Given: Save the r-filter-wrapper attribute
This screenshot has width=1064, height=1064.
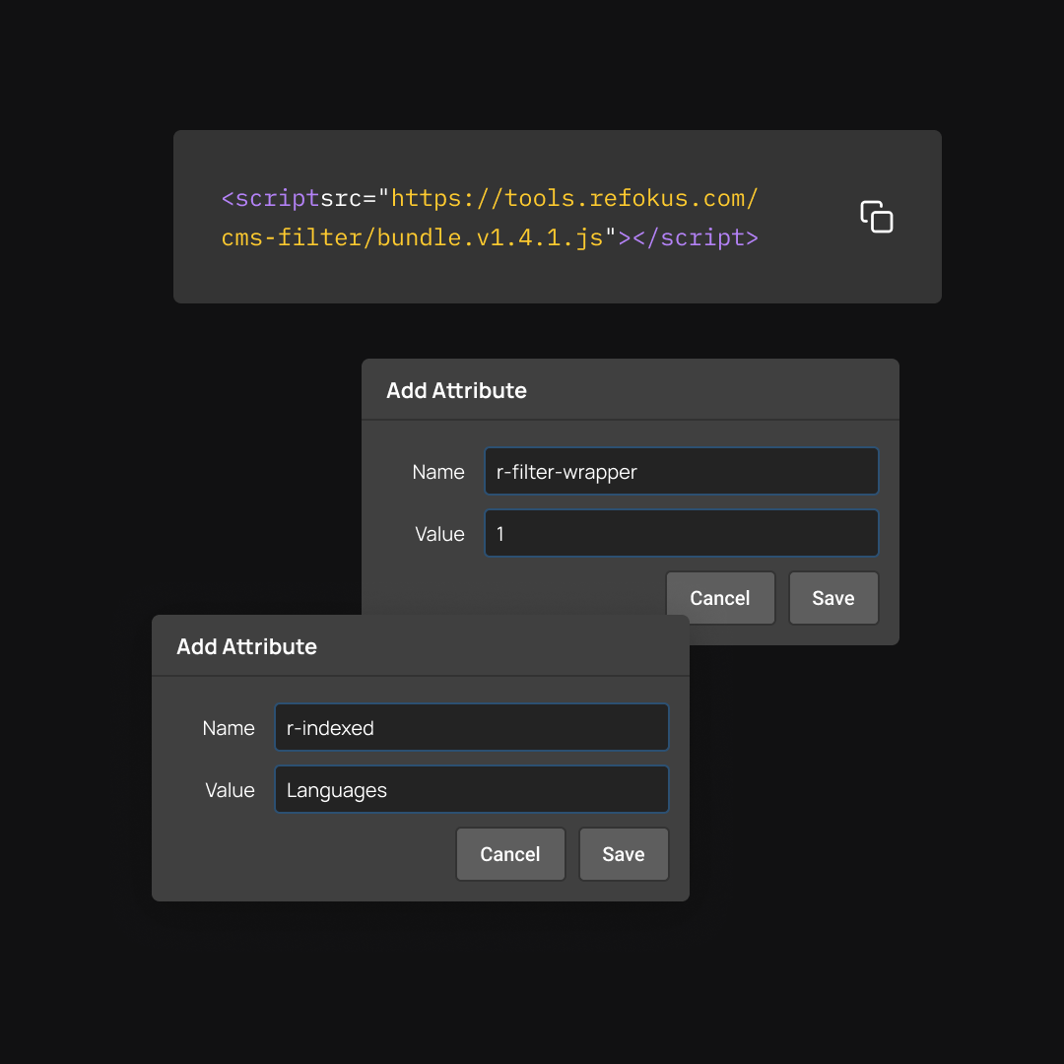Looking at the screenshot, I should click(x=833, y=598).
